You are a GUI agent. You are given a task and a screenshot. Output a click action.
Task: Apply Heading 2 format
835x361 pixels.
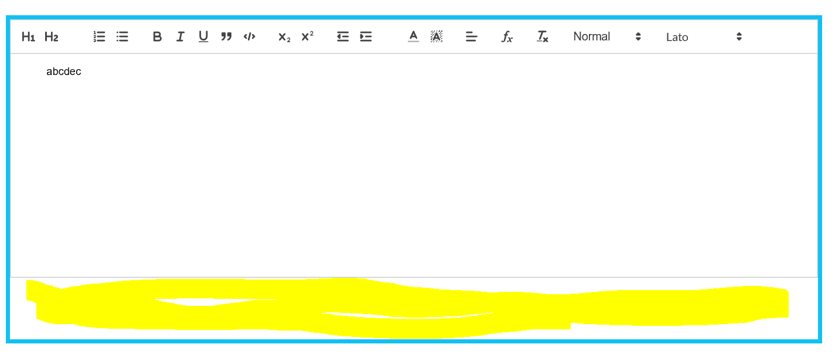coord(52,37)
